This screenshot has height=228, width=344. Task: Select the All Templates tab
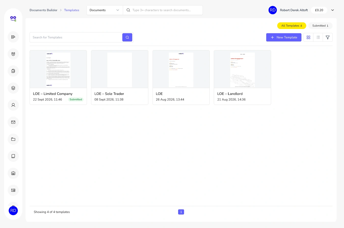292,26
